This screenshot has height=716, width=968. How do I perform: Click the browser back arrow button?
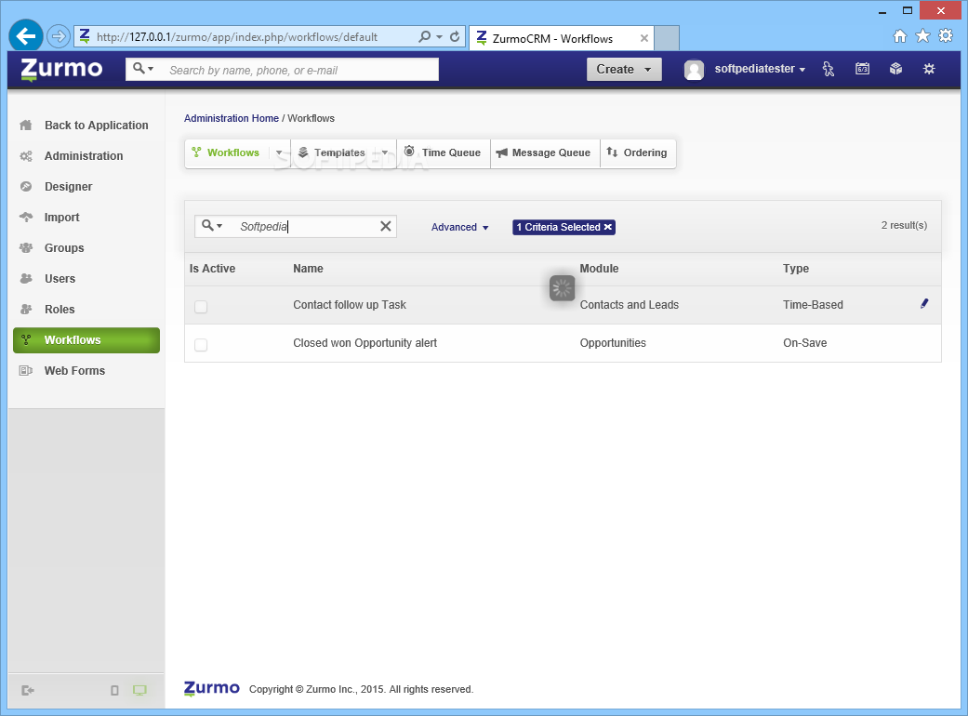tap(25, 36)
